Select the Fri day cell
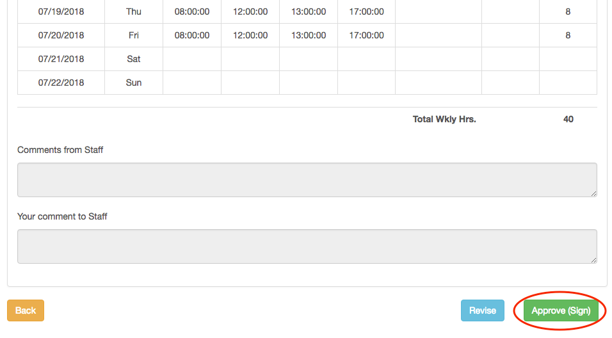The image size is (612, 338). click(134, 35)
